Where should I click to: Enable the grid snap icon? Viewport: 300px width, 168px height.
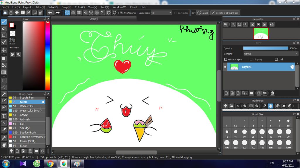click(79, 13)
